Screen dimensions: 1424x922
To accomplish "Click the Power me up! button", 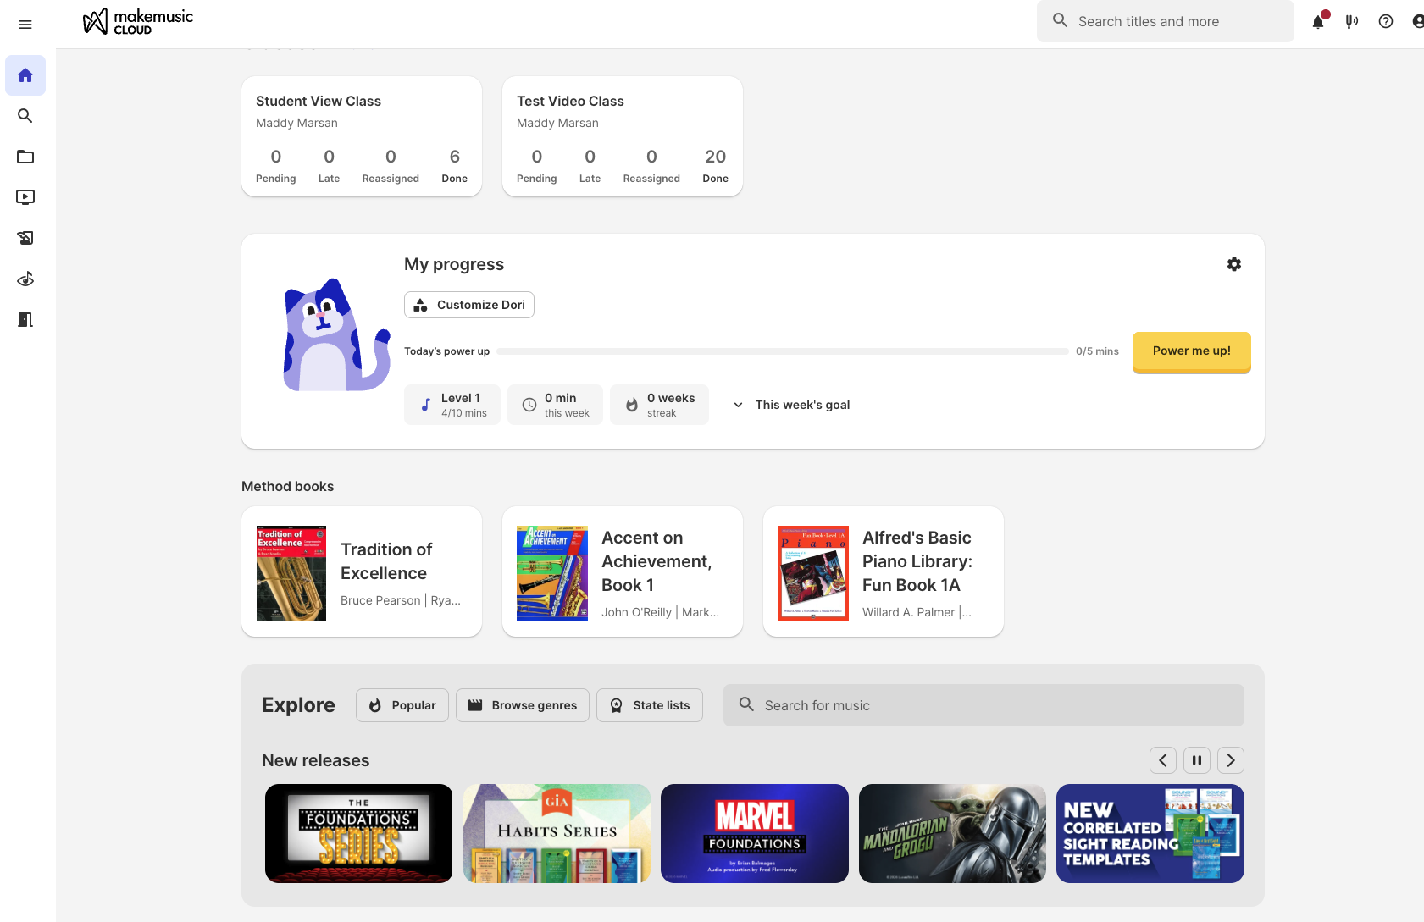I will (1192, 351).
